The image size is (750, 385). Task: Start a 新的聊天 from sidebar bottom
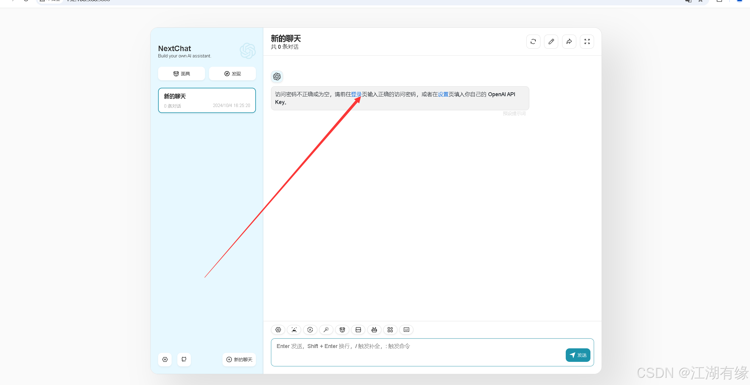[239, 359]
